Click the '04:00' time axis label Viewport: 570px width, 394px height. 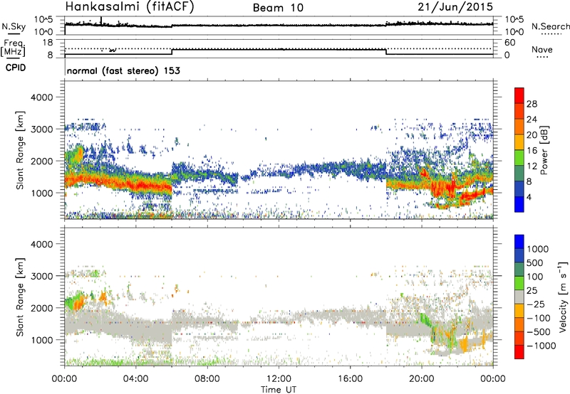[x=136, y=379]
